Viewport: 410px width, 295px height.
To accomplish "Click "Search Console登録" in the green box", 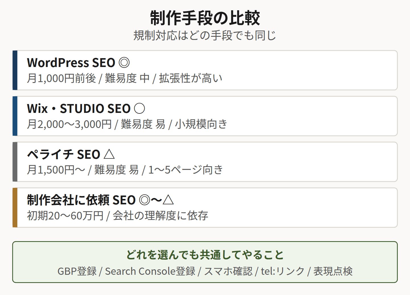I will pyautogui.click(x=150, y=271).
